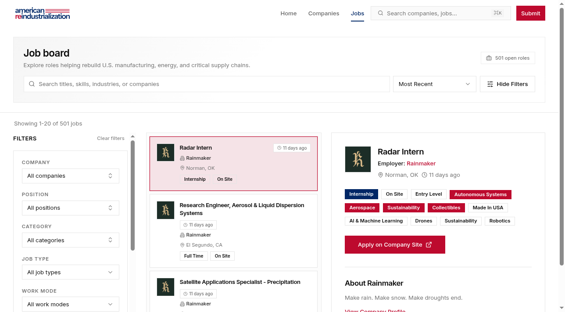Click the Entry Level tag
The height and width of the screenshot is (312, 565).
[429, 194]
